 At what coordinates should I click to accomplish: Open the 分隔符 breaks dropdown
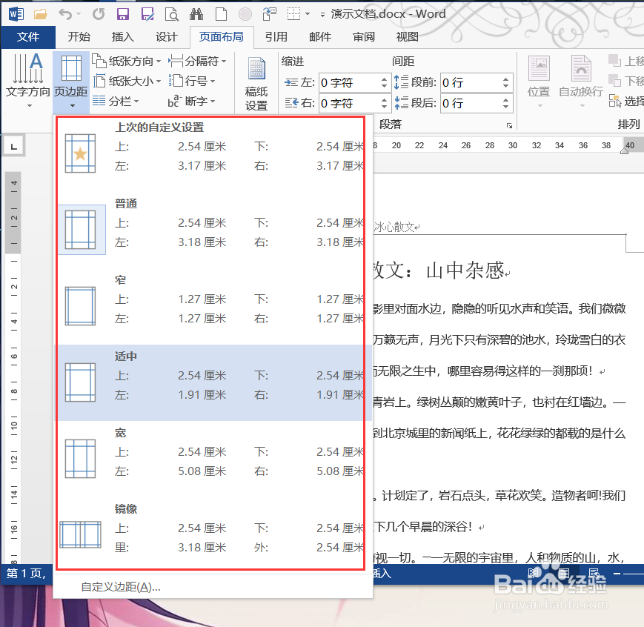198,62
